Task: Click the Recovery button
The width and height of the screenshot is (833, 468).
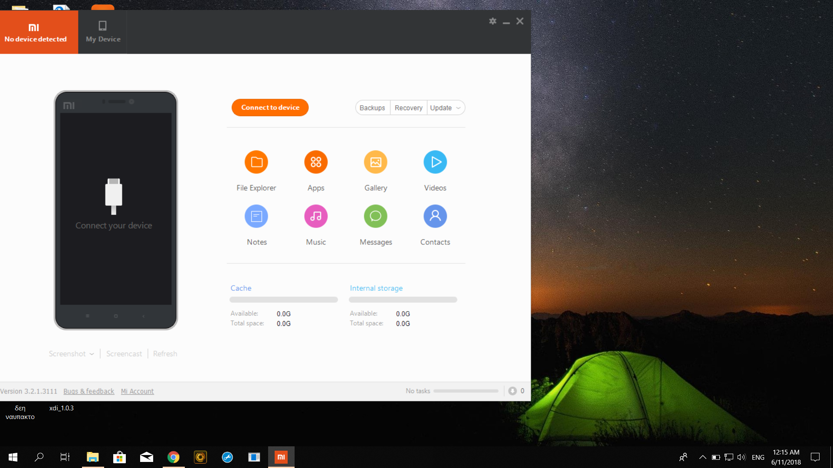Action: point(408,108)
